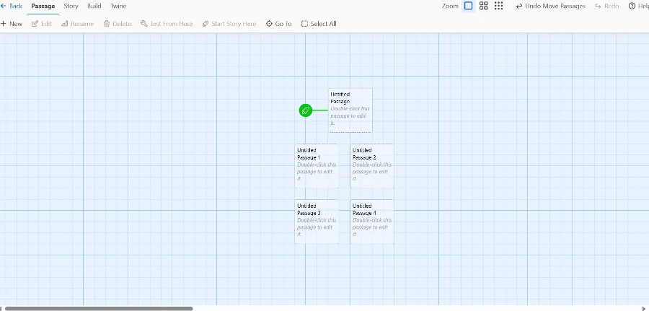Screen dimensions: 649x311
Task: Click the green rocket start-passage icon
Action: (x=306, y=110)
